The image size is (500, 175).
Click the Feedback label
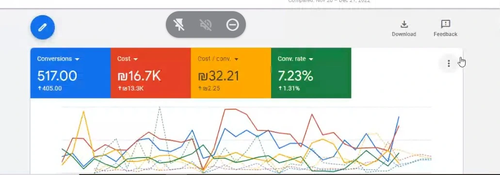coord(446,34)
